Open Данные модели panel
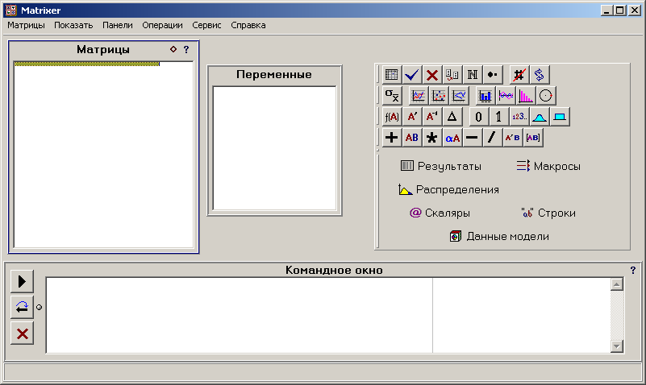The height and width of the screenshot is (385, 646). click(x=499, y=237)
